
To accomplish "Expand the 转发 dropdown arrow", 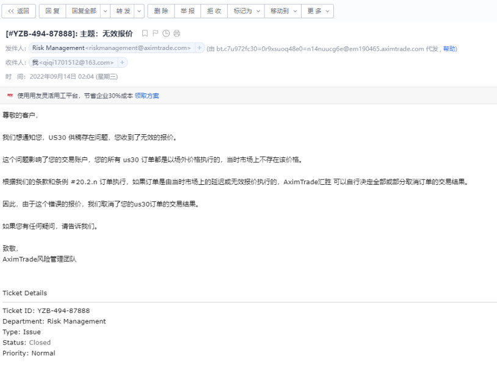I will [139, 11].
